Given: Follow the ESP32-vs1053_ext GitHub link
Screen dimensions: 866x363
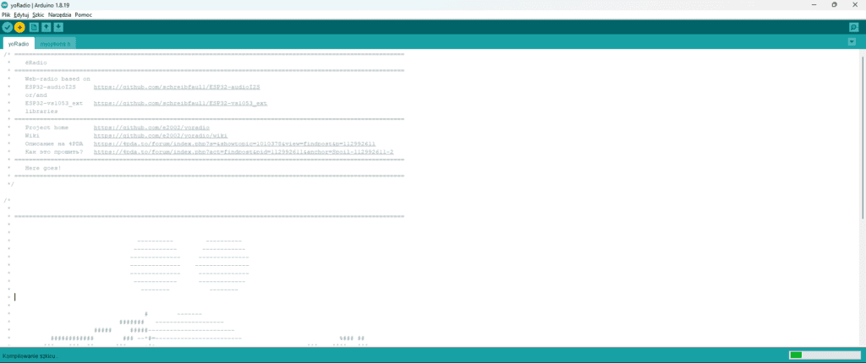Looking at the screenshot, I should pyautogui.click(x=180, y=103).
